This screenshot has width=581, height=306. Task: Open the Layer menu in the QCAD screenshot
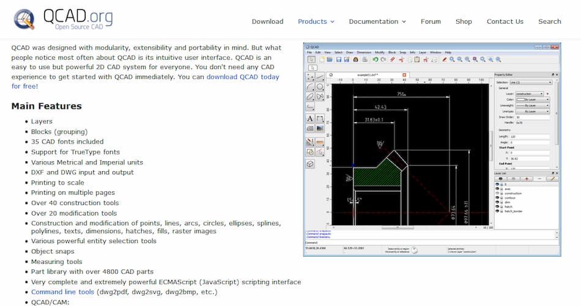[x=423, y=52]
